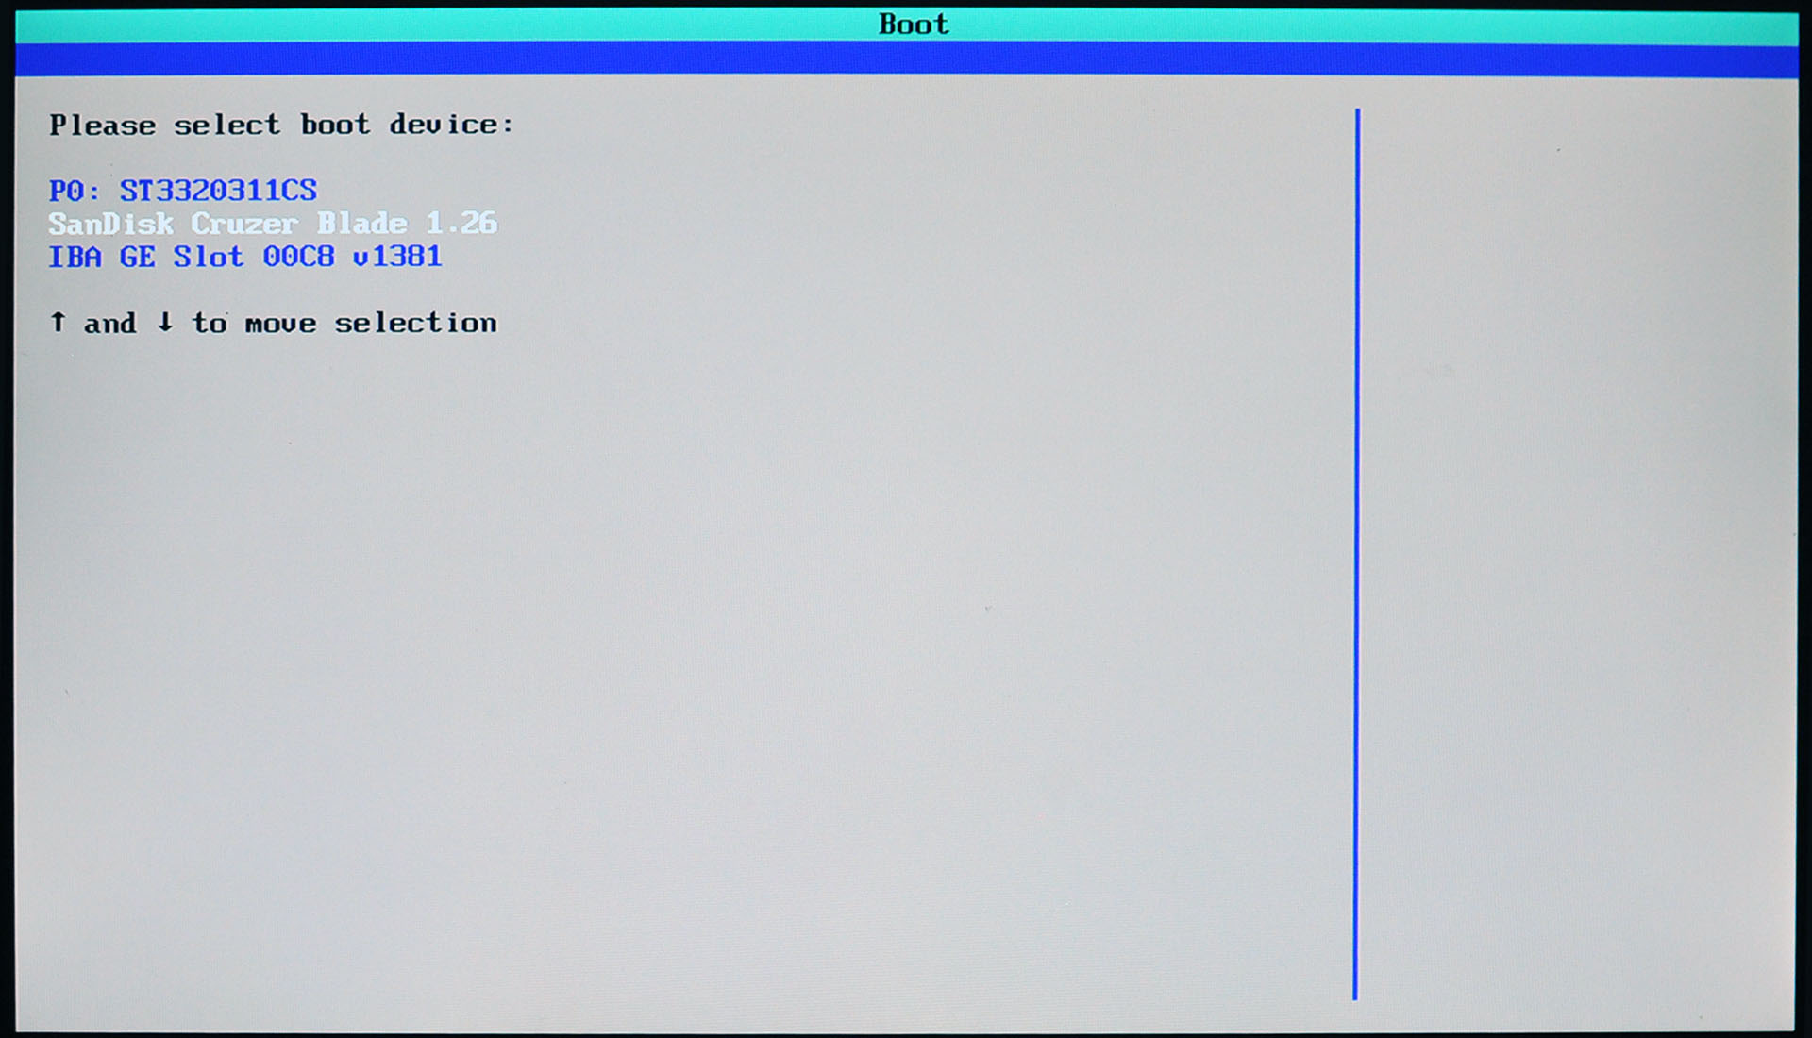
Task: Click the 'Please select boot device:' heading
Action: click(x=281, y=125)
